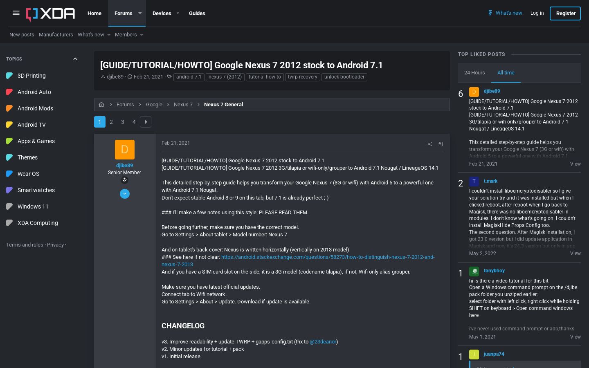Select current page 1 in pagination
This screenshot has height=368, width=589.
click(x=100, y=122)
